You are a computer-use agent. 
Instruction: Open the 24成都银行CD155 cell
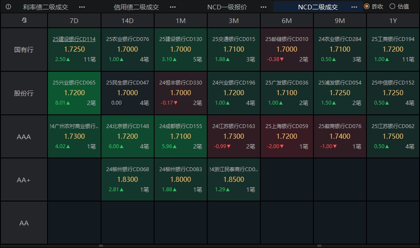181,136
